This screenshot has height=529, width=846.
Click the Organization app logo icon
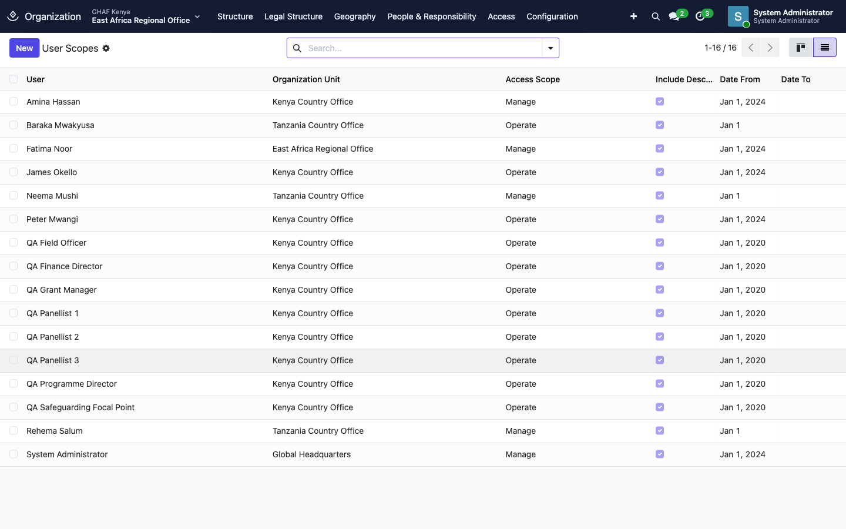[x=13, y=16]
